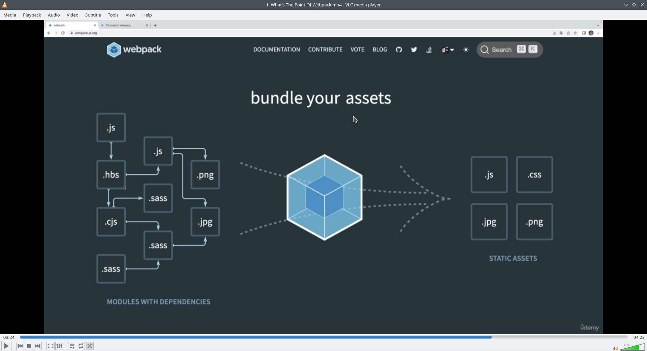Viewport: 647px width, 351px height.
Task: Go to previous media in playlist
Action: [20, 346]
